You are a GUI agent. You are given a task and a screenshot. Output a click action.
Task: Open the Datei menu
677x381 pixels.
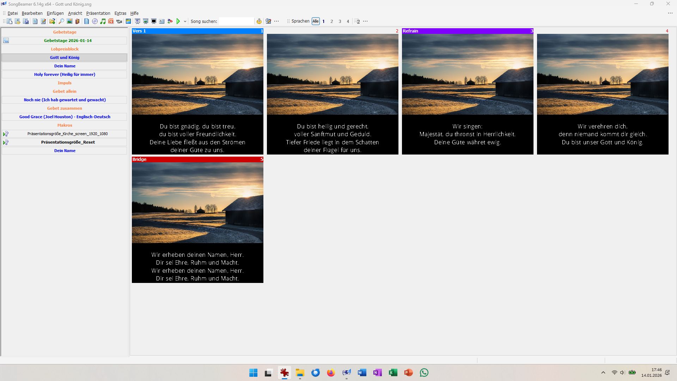[13, 13]
